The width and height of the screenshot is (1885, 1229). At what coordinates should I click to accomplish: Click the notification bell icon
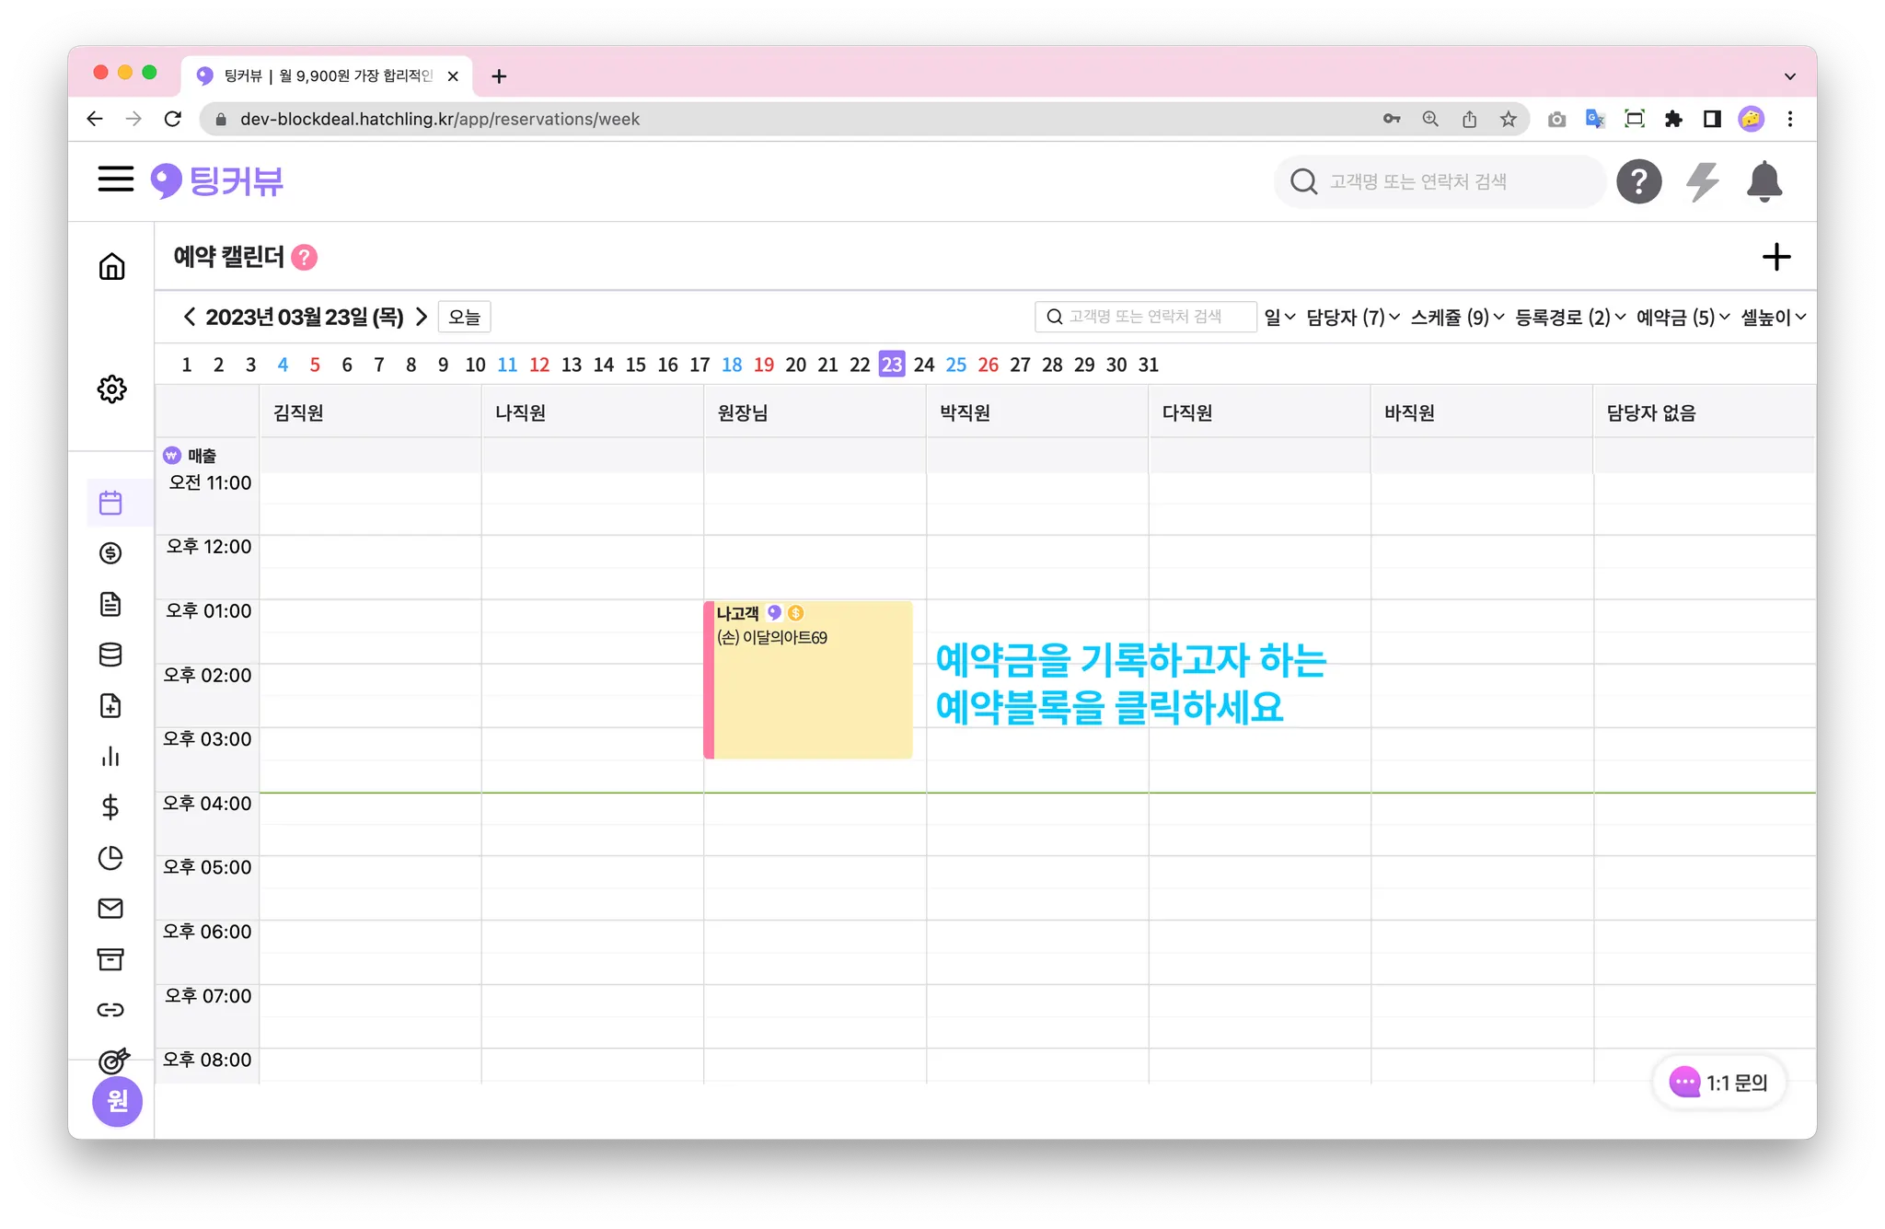click(x=1764, y=181)
